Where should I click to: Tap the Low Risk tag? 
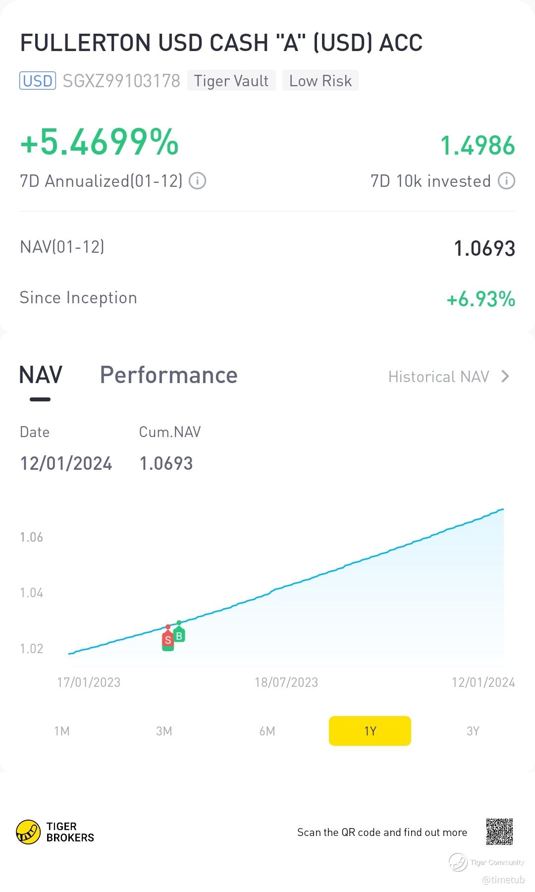pyautogui.click(x=321, y=81)
